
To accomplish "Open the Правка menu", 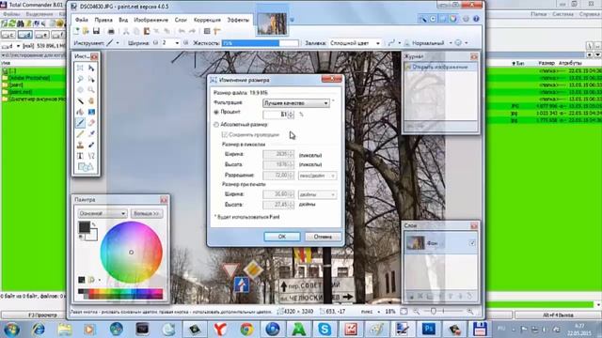I will 103,20.
